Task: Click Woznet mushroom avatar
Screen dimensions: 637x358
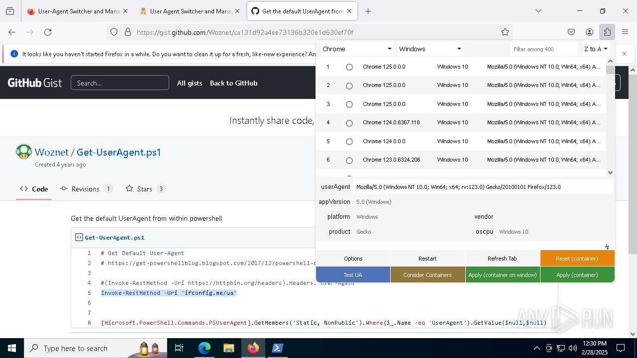Action: coord(23,152)
